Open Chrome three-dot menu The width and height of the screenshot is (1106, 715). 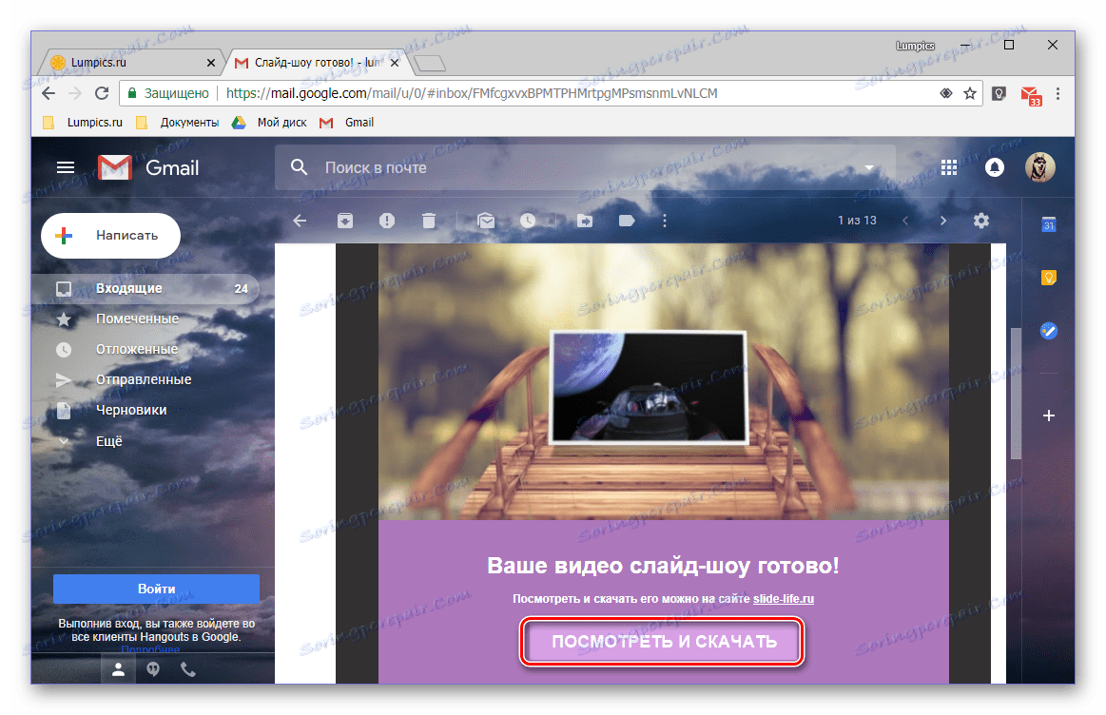coord(1057,93)
